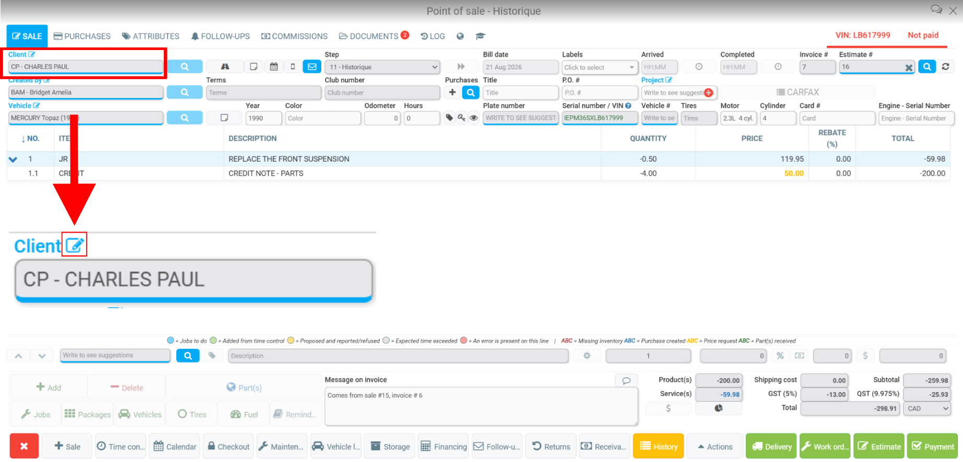Screen dimensions: 963x462
Task: Open the FOLLOW-UPS tab
Action: pyautogui.click(x=220, y=36)
